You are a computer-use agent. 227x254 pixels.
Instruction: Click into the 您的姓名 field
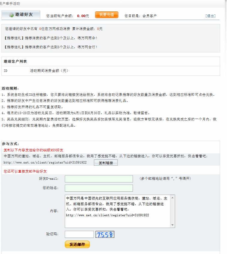click(99, 188)
